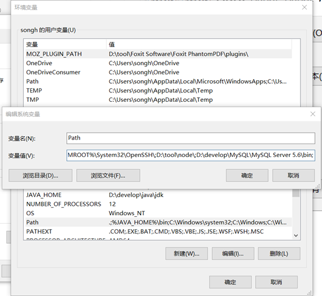Image resolution: width=322 pixels, height=296 pixels.
Task: Focus the 变量值(V) value input field
Action: click(x=191, y=155)
